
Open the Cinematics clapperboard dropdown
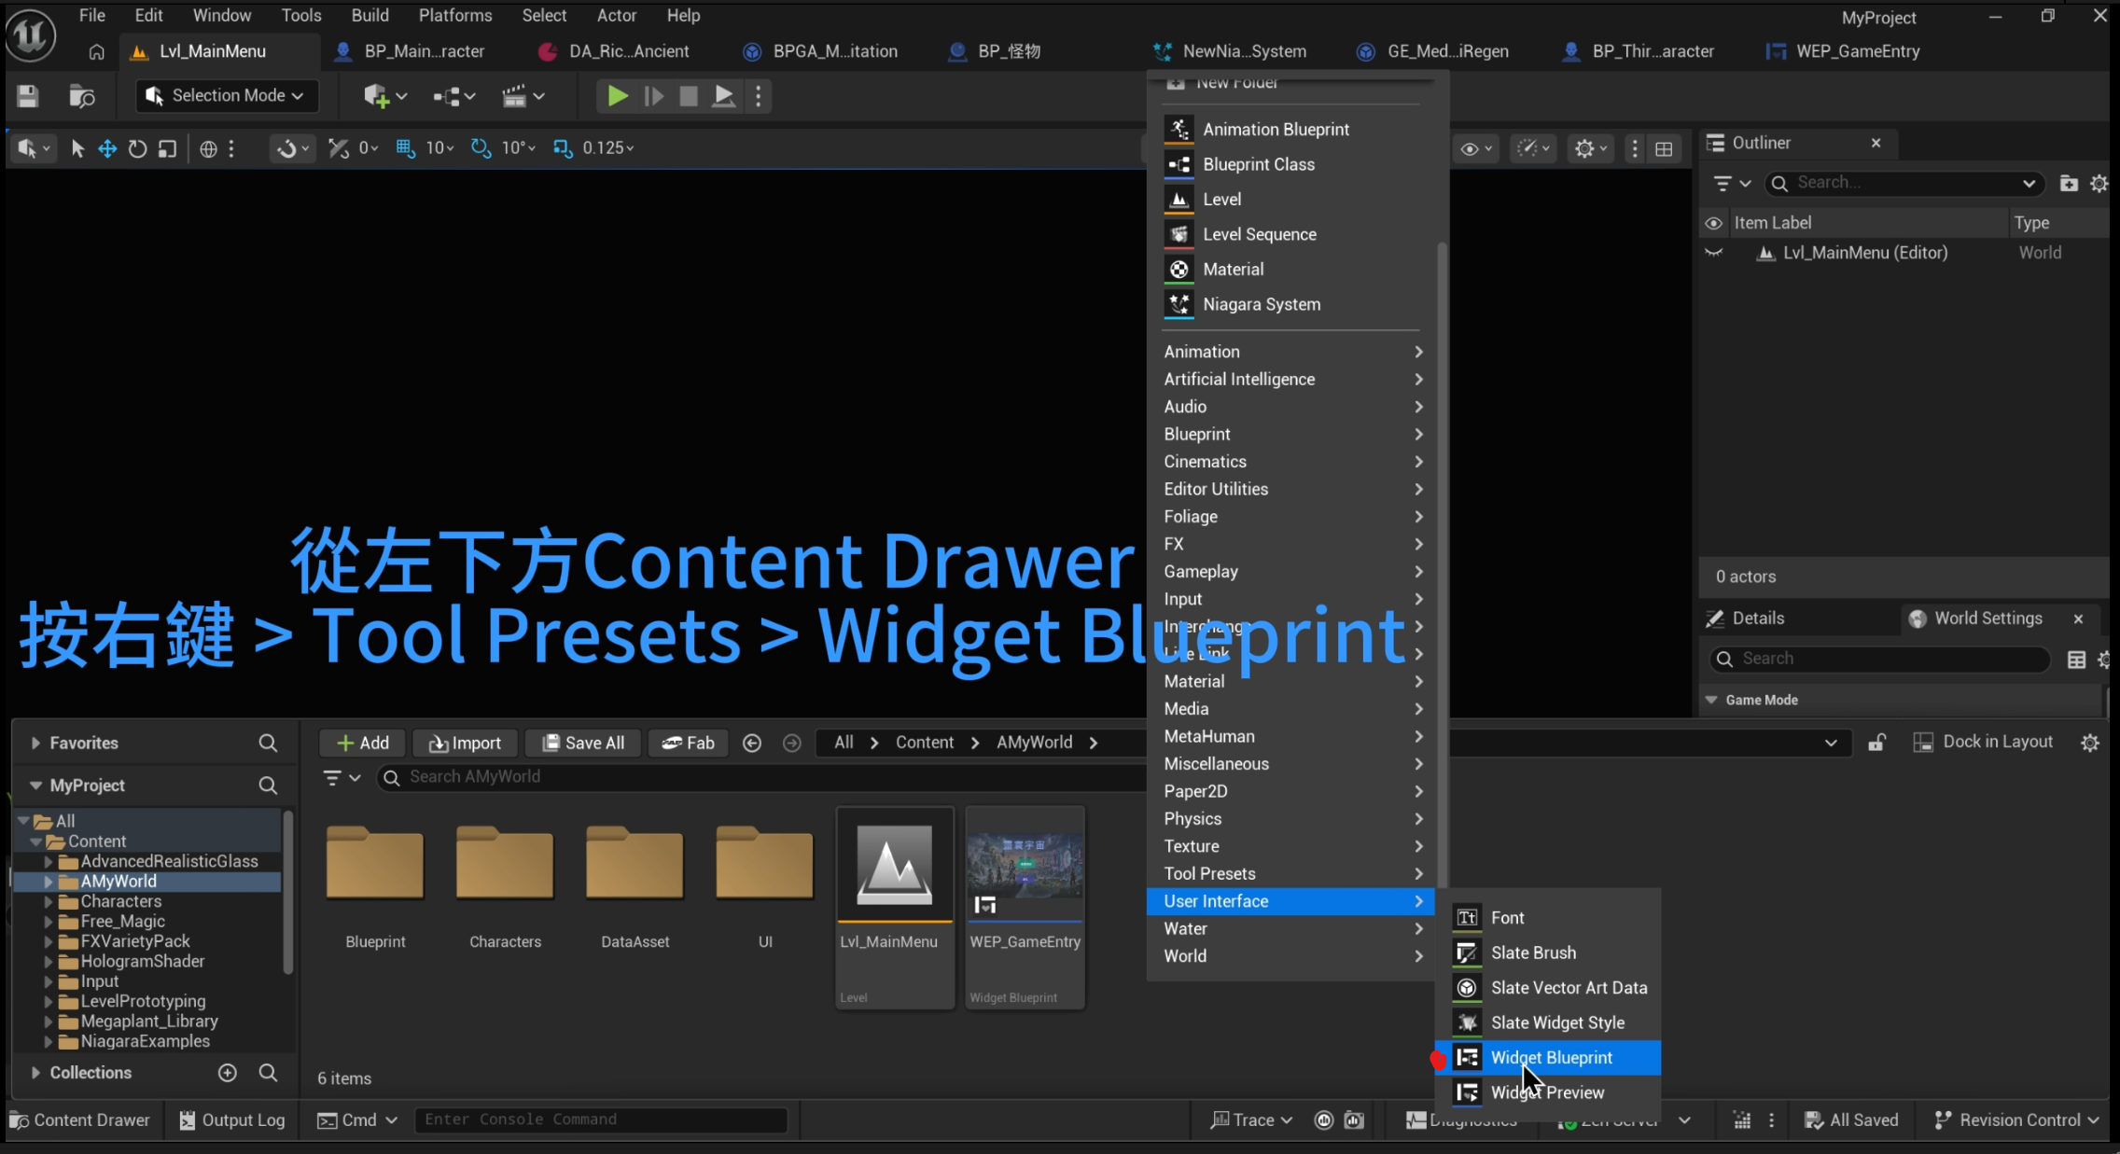pos(523,96)
